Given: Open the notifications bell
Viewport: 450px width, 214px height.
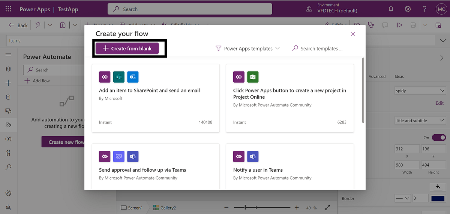Looking at the screenshot, I should [x=391, y=9].
